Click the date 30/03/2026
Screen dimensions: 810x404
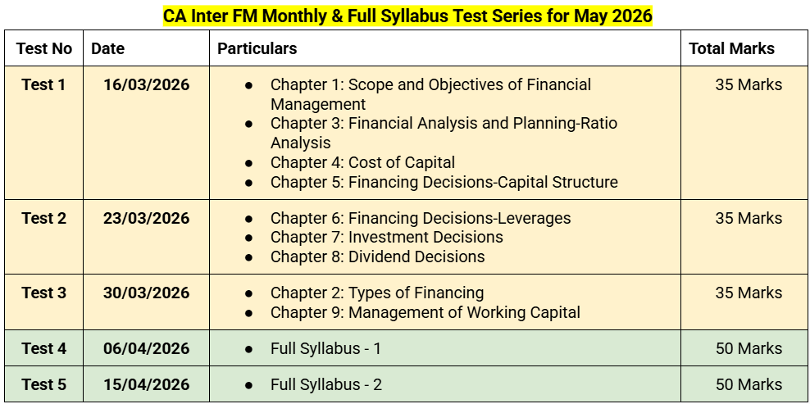click(146, 293)
